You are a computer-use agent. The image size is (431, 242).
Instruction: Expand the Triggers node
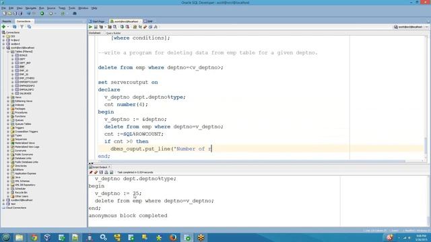8,128
